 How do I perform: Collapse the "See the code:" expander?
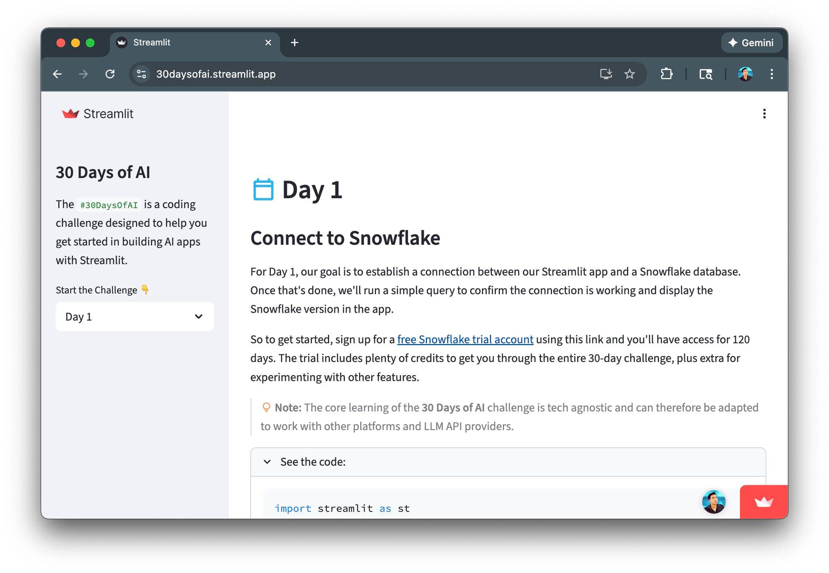pos(312,462)
